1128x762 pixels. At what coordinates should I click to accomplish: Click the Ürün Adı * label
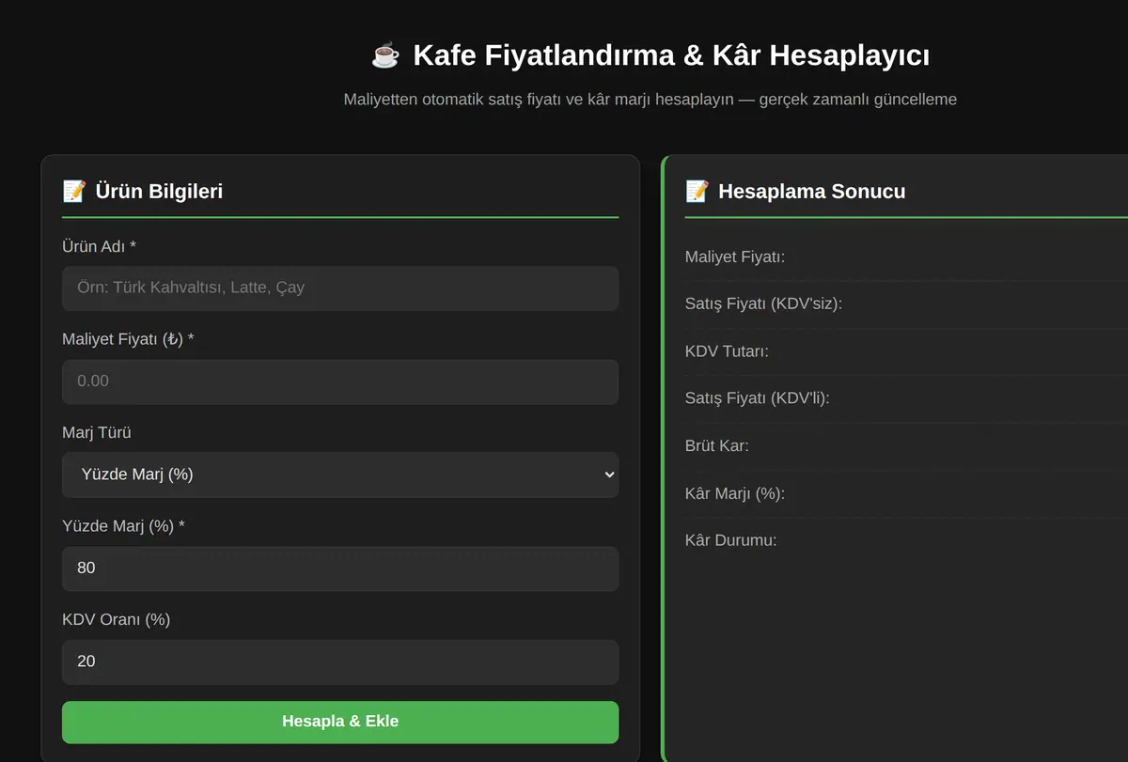pyautogui.click(x=99, y=246)
